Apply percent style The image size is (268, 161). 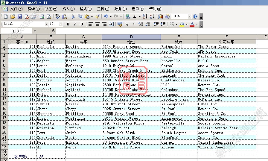(127, 24)
